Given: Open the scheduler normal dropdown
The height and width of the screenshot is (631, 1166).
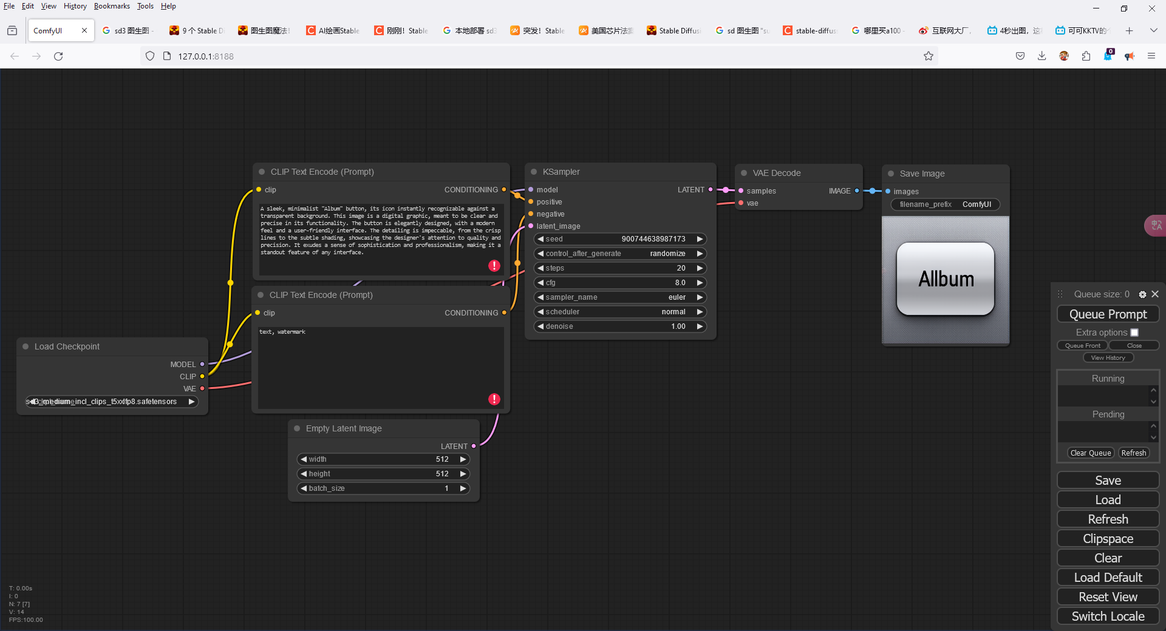Looking at the screenshot, I should 619,312.
